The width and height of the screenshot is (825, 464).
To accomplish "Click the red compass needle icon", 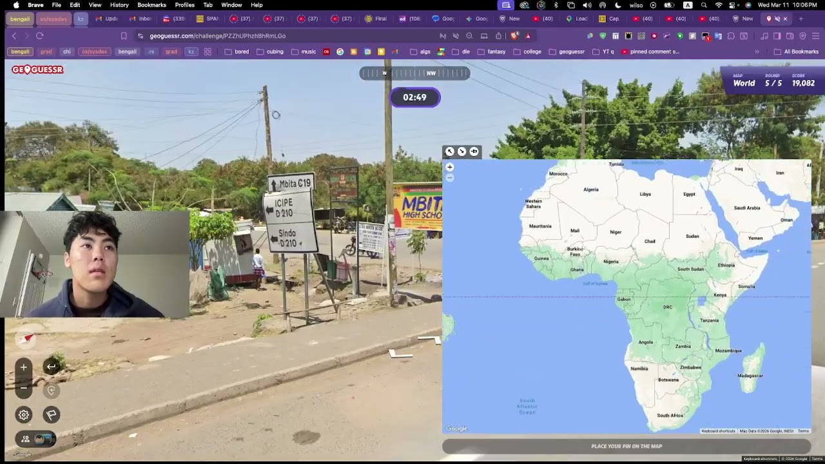I will [26, 339].
